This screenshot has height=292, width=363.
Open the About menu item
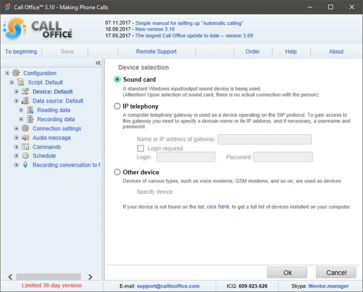point(336,52)
